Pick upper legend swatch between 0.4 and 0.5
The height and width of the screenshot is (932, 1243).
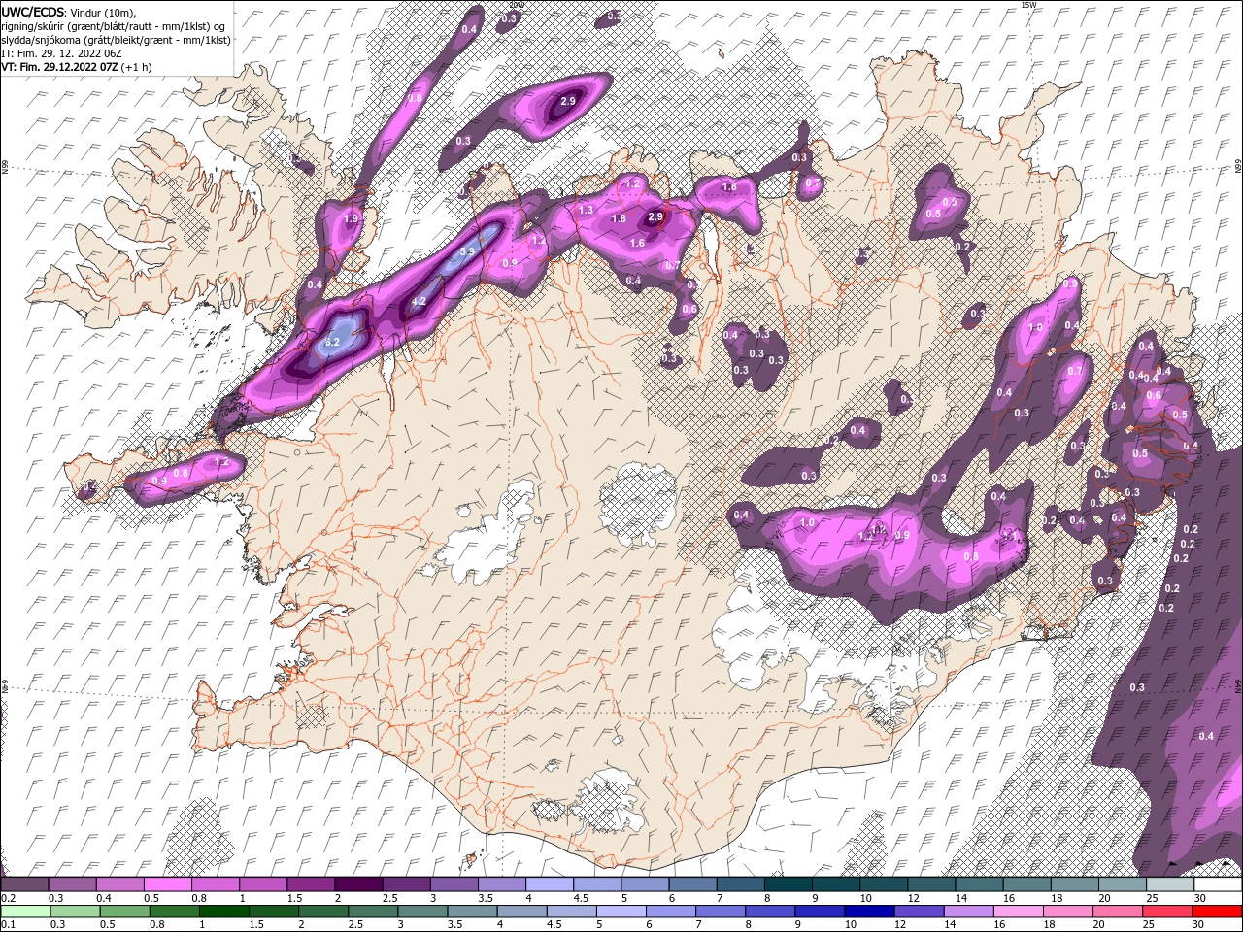pyautogui.click(x=120, y=884)
